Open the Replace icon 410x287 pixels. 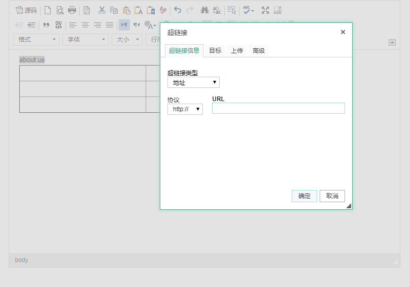coord(217,10)
